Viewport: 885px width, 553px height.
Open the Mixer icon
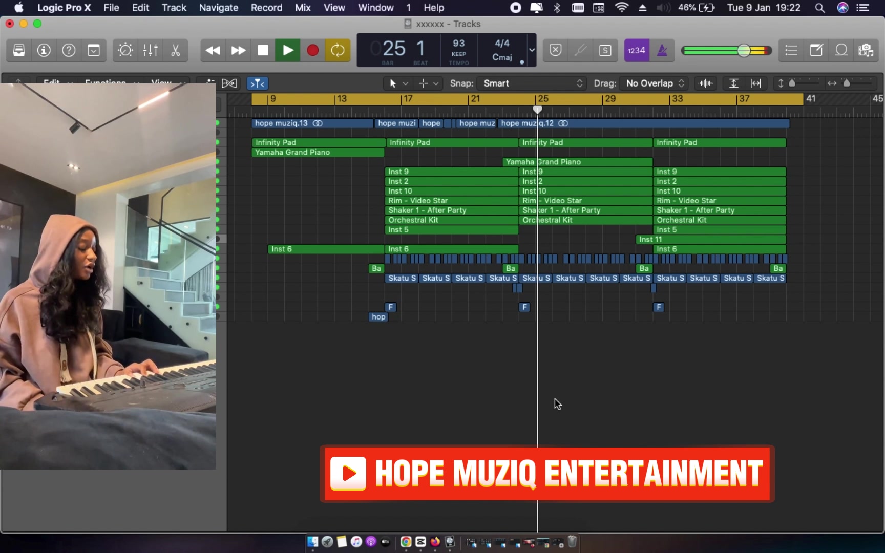[150, 50]
